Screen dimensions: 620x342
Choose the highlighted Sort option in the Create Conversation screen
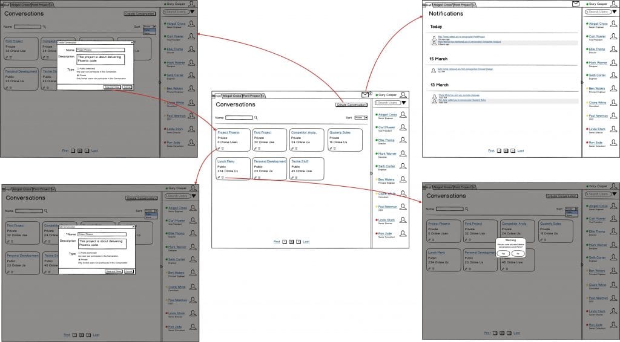click(150, 30)
